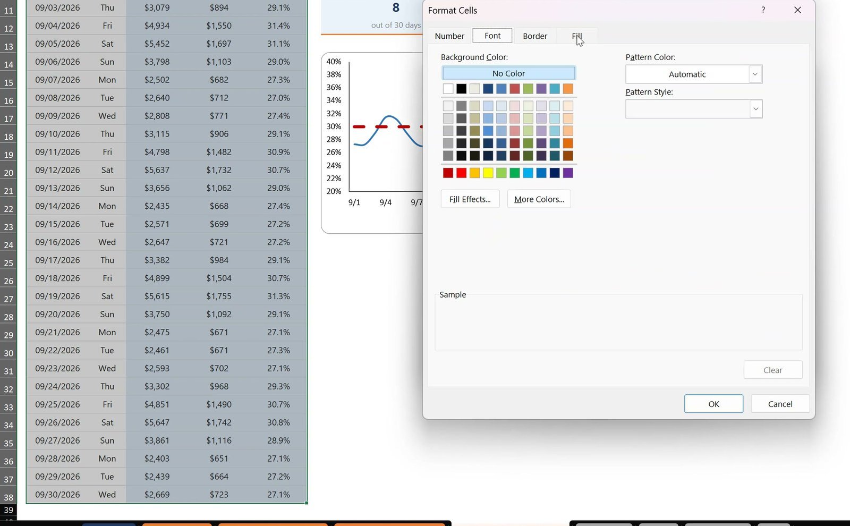Switch to the Number tab
Viewport: 850px width, 526px height.
click(x=449, y=36)
